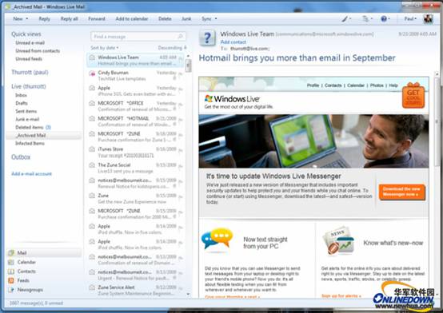Open the Inbox folder
This screenshot has width=443, height=313.
pyautogui.click(x=21, y=95)
